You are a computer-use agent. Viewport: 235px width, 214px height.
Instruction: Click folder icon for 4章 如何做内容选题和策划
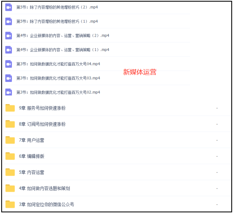pyautogui.click(x=10, y=188)
